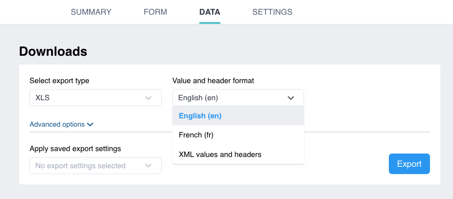Image resolution: width=453 pixels, height=199 pixels.
Task: Go to the SETTINGS tab
Action: [x=272, y=12]
